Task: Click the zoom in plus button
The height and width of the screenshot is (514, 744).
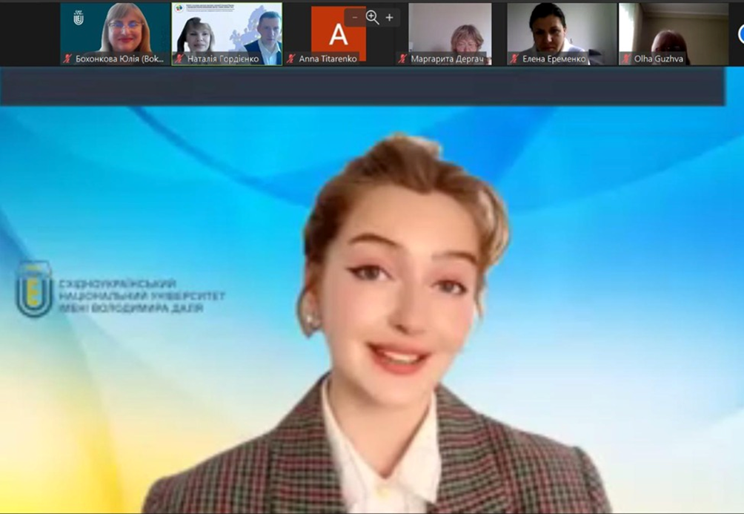Action: 390,17
